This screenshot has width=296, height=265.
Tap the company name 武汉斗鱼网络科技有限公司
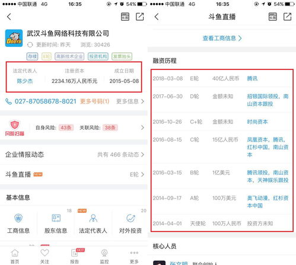pos(68,33)
